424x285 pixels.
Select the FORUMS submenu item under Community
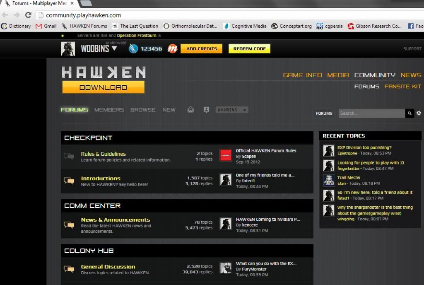[367, 87]
